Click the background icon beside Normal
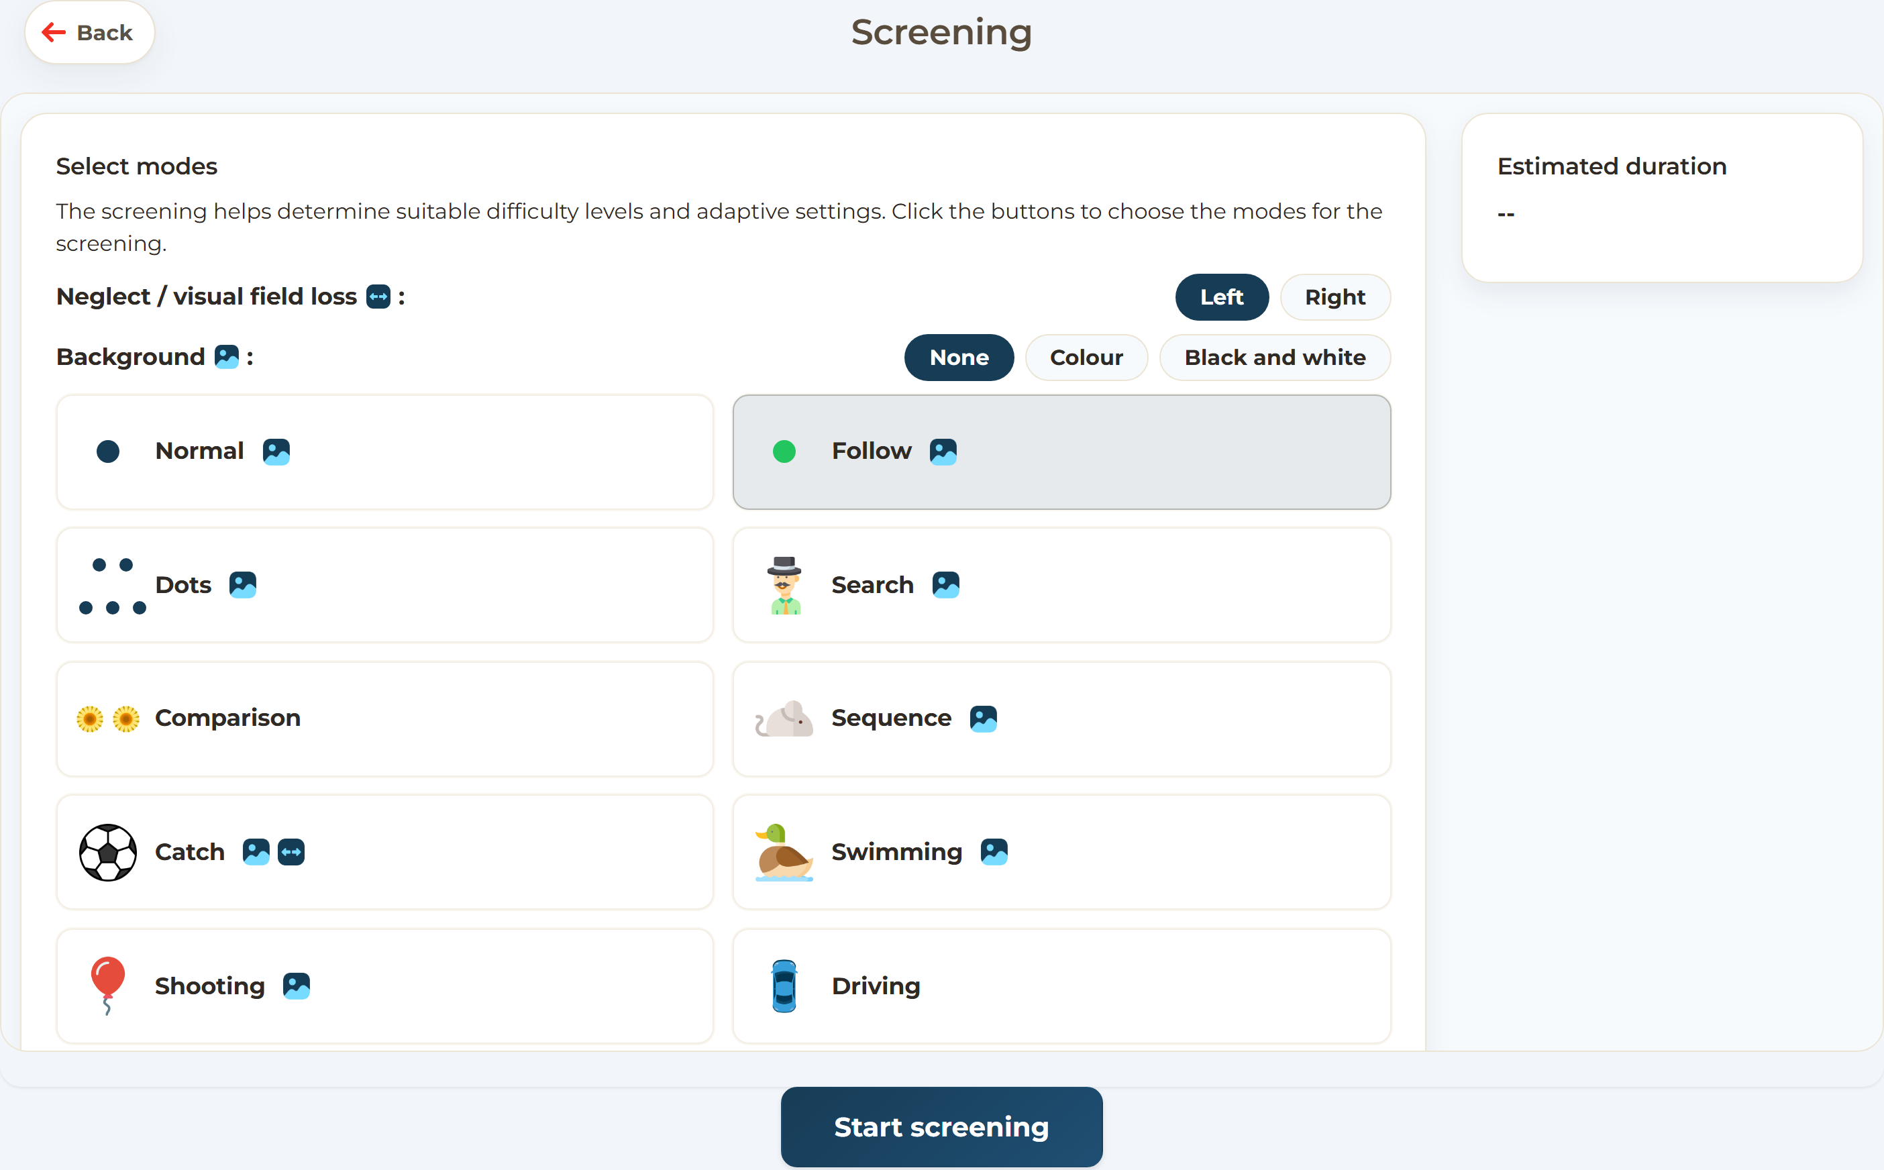This screenshot has height=1170, width=1884. tap(276, 451)
